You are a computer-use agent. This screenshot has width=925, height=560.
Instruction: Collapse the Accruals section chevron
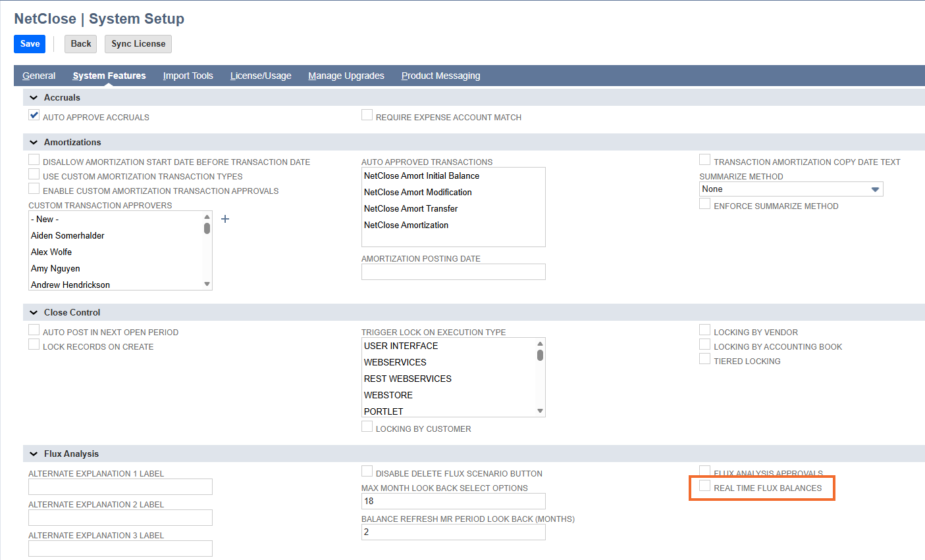pos(34,98)
